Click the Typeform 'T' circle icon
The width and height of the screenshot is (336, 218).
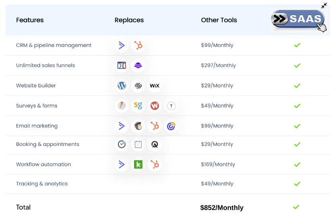coord(171,106)
